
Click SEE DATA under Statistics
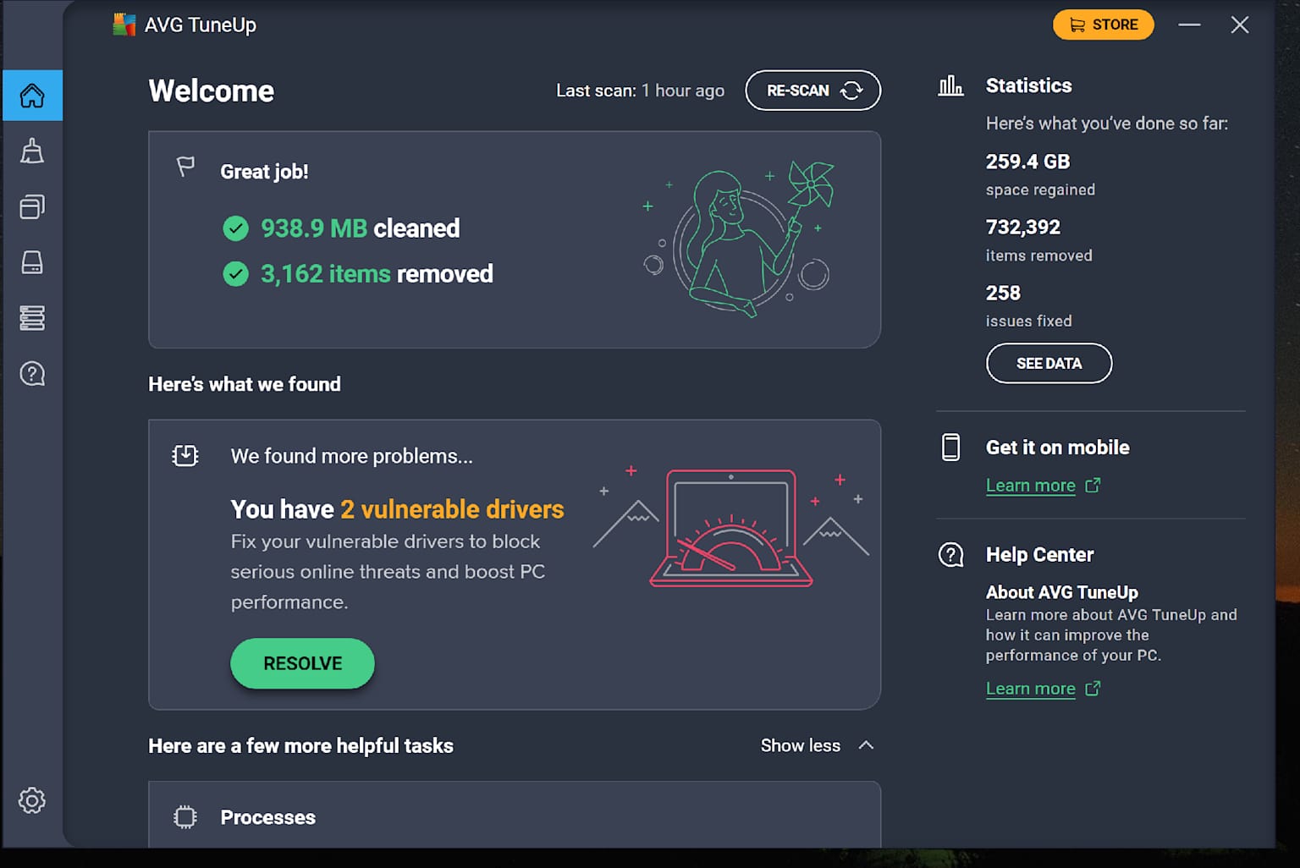1049,363
